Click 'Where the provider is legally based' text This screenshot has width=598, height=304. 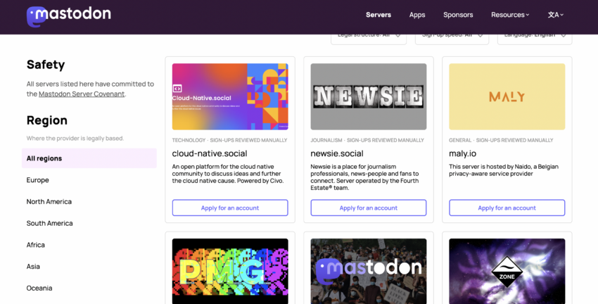(x=75, y=139)
